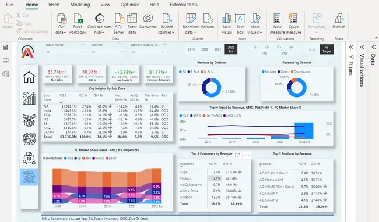
Task: Create a New measure
Action: coord(277,24)
